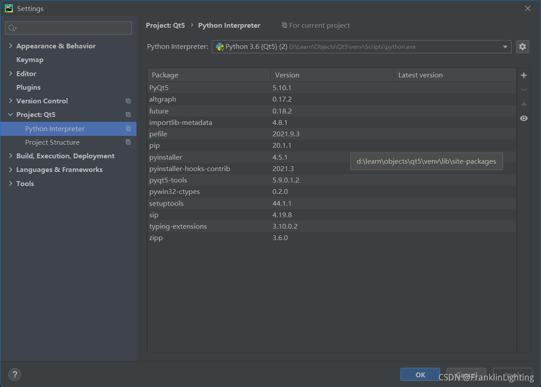The width and height of the screenshot is (541, 387).
Task: Click the settings search field
Action: point(68,28)
